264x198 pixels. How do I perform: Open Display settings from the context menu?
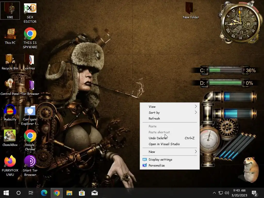[170, 159]
